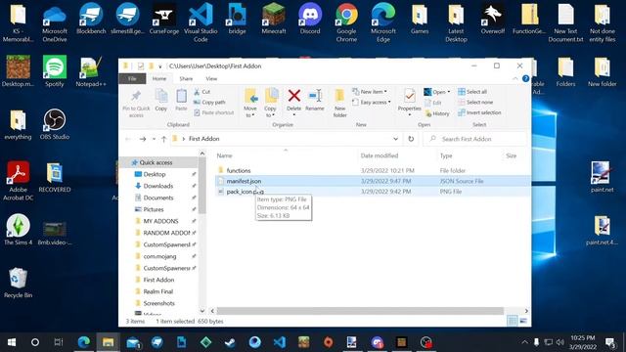Open Explorer help icon

(x=526, y=78)
